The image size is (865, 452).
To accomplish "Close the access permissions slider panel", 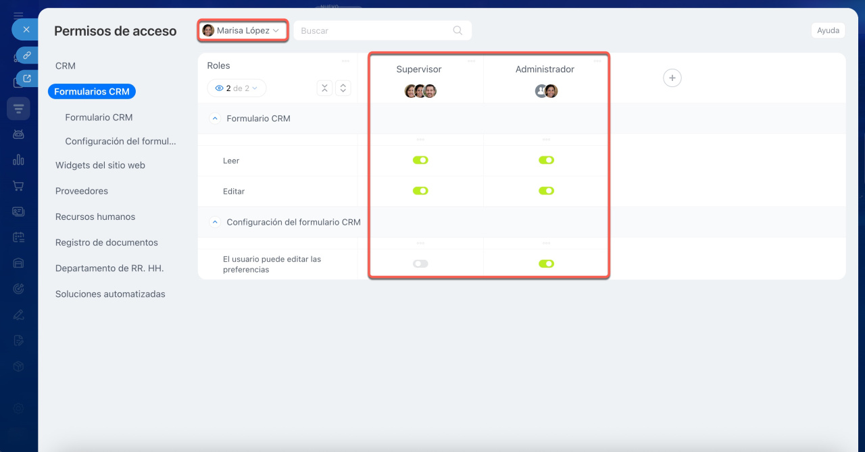I will click(26, 30).
